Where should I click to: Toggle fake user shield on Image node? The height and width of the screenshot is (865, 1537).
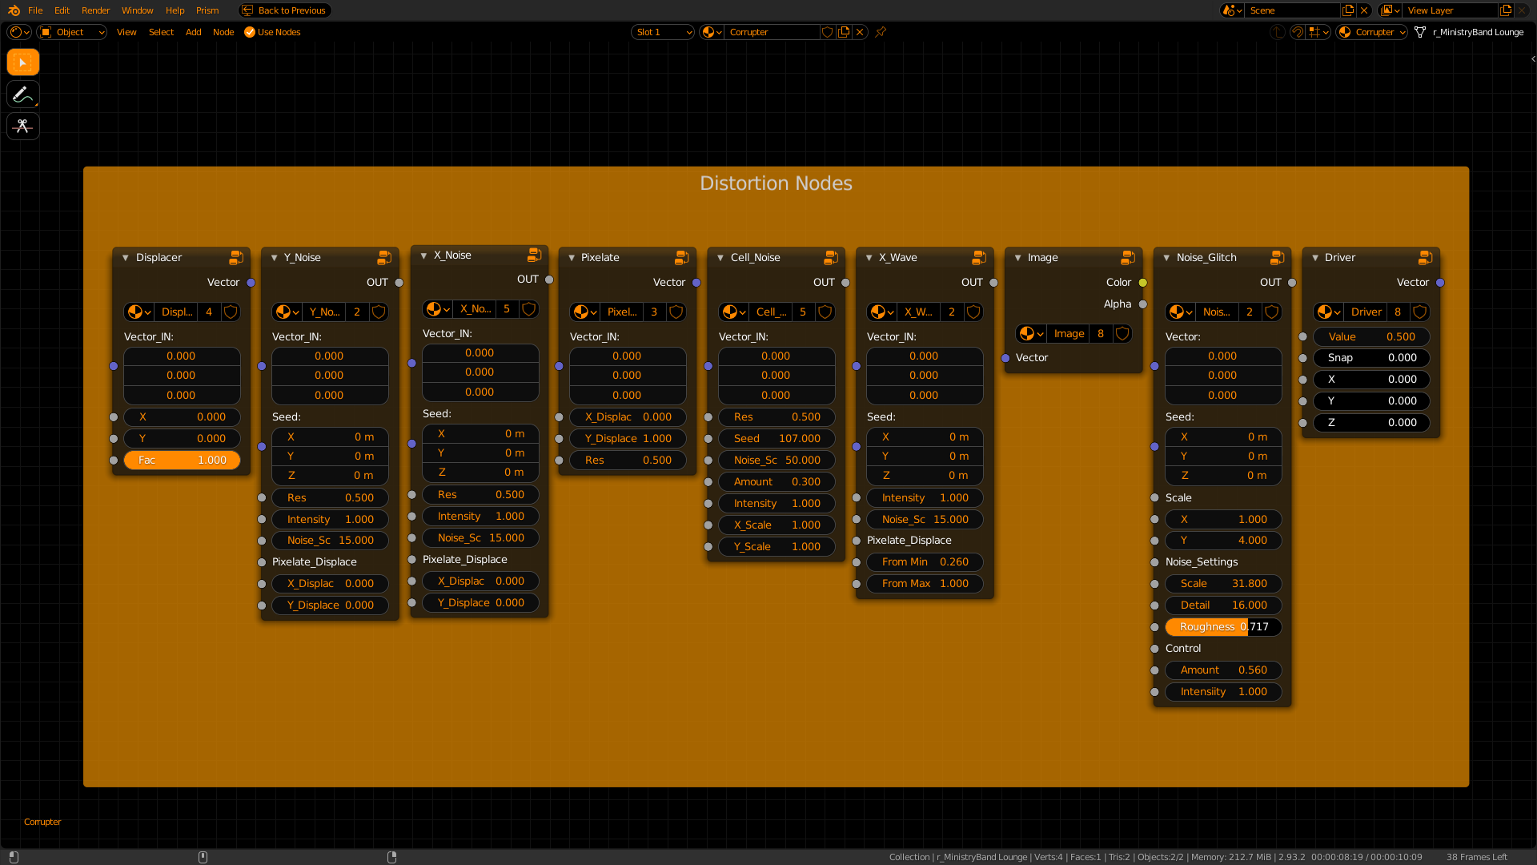pyautogui.click(x=1122, y=333)
